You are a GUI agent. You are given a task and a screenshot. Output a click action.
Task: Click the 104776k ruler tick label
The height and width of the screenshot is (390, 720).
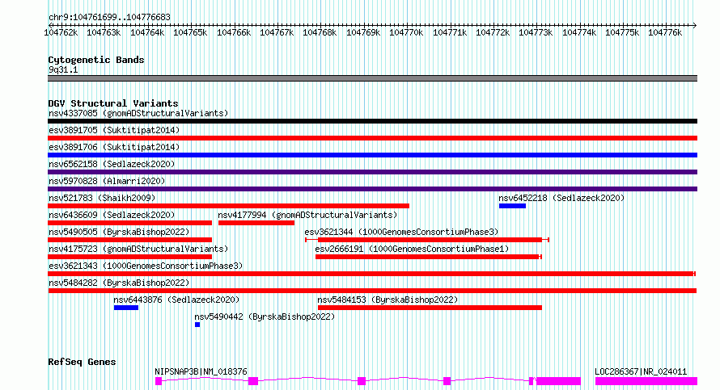pos(665,33)
